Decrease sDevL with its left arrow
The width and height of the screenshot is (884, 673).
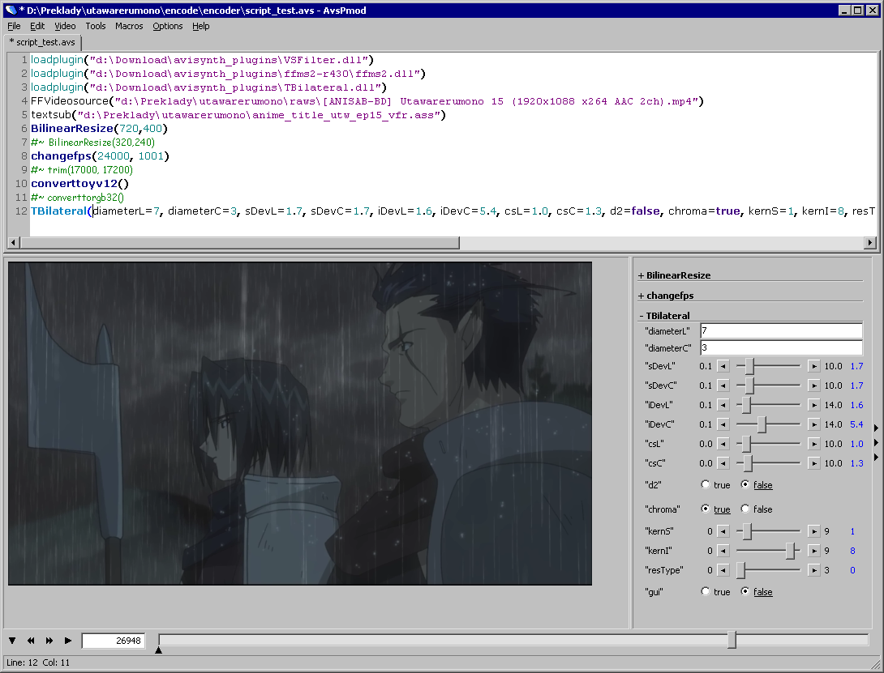[723, 366]
